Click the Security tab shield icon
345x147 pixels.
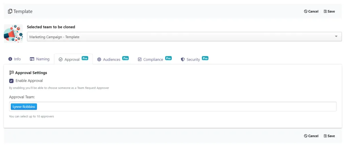[183, 59]
